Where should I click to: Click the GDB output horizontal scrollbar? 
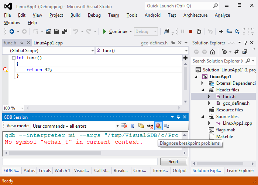point(55,153)
